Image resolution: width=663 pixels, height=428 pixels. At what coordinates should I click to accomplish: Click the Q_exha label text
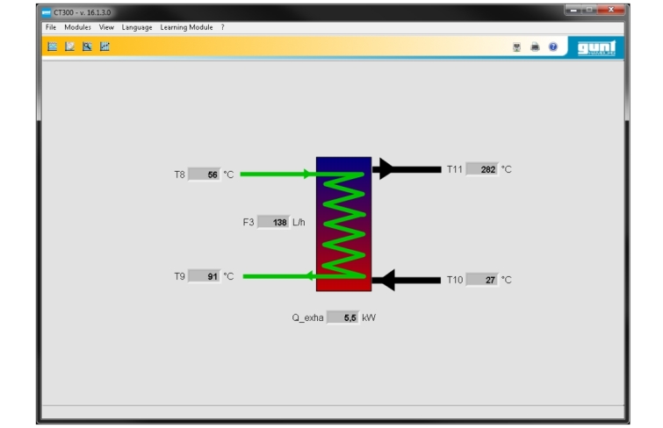tap(307, 317)
